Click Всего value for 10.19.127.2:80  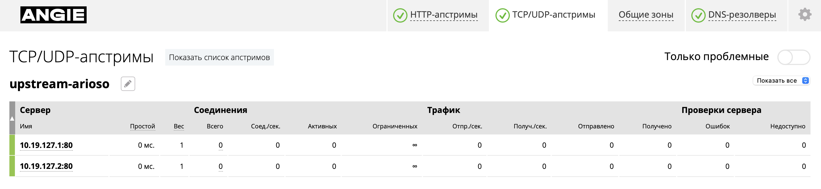[220, 166]
